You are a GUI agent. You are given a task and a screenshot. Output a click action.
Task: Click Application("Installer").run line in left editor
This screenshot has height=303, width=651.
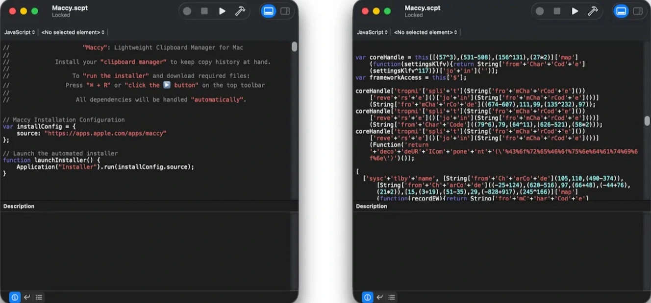pos(105,167)
